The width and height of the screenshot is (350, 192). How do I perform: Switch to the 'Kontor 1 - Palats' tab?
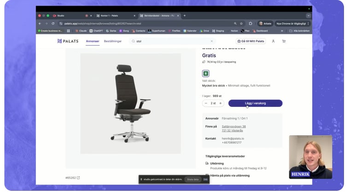(x=110, y=16)
